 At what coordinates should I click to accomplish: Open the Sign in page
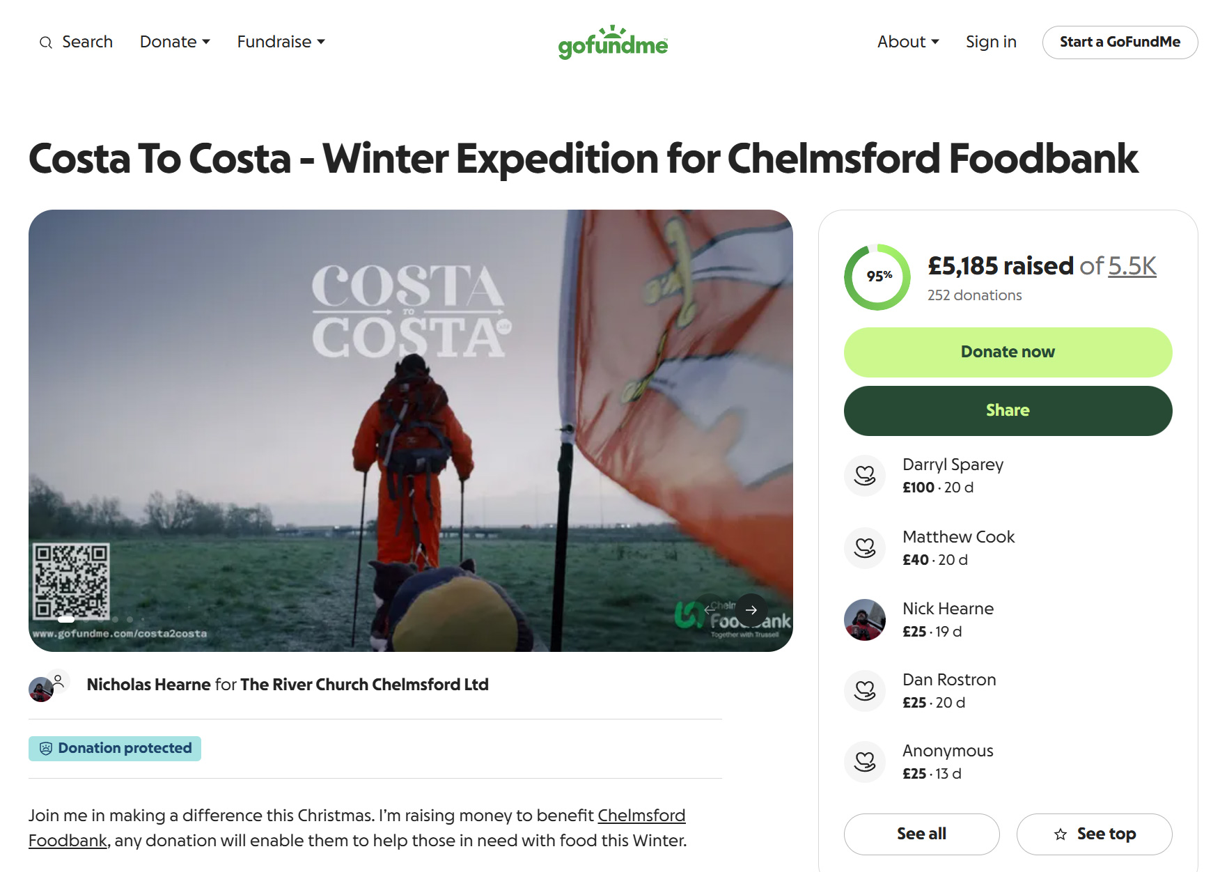click(991, 42)
